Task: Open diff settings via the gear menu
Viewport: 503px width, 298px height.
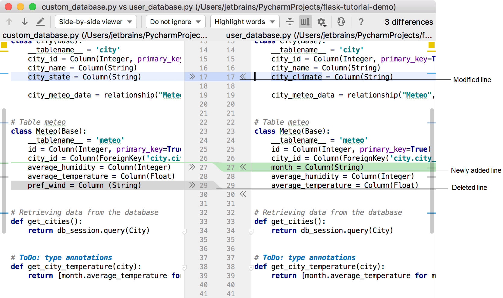Action: [x=322, y=22]
